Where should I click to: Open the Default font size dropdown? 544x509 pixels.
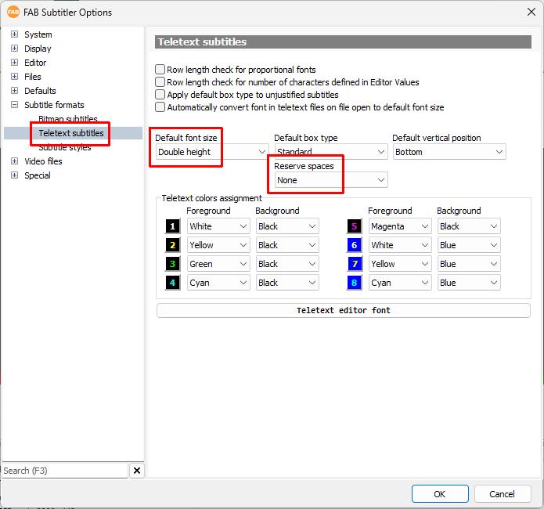coord(212,152)
